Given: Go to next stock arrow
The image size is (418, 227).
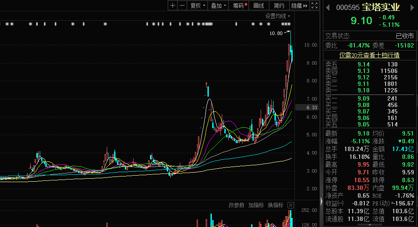Looking at the screenshot, I should [412, 8].
